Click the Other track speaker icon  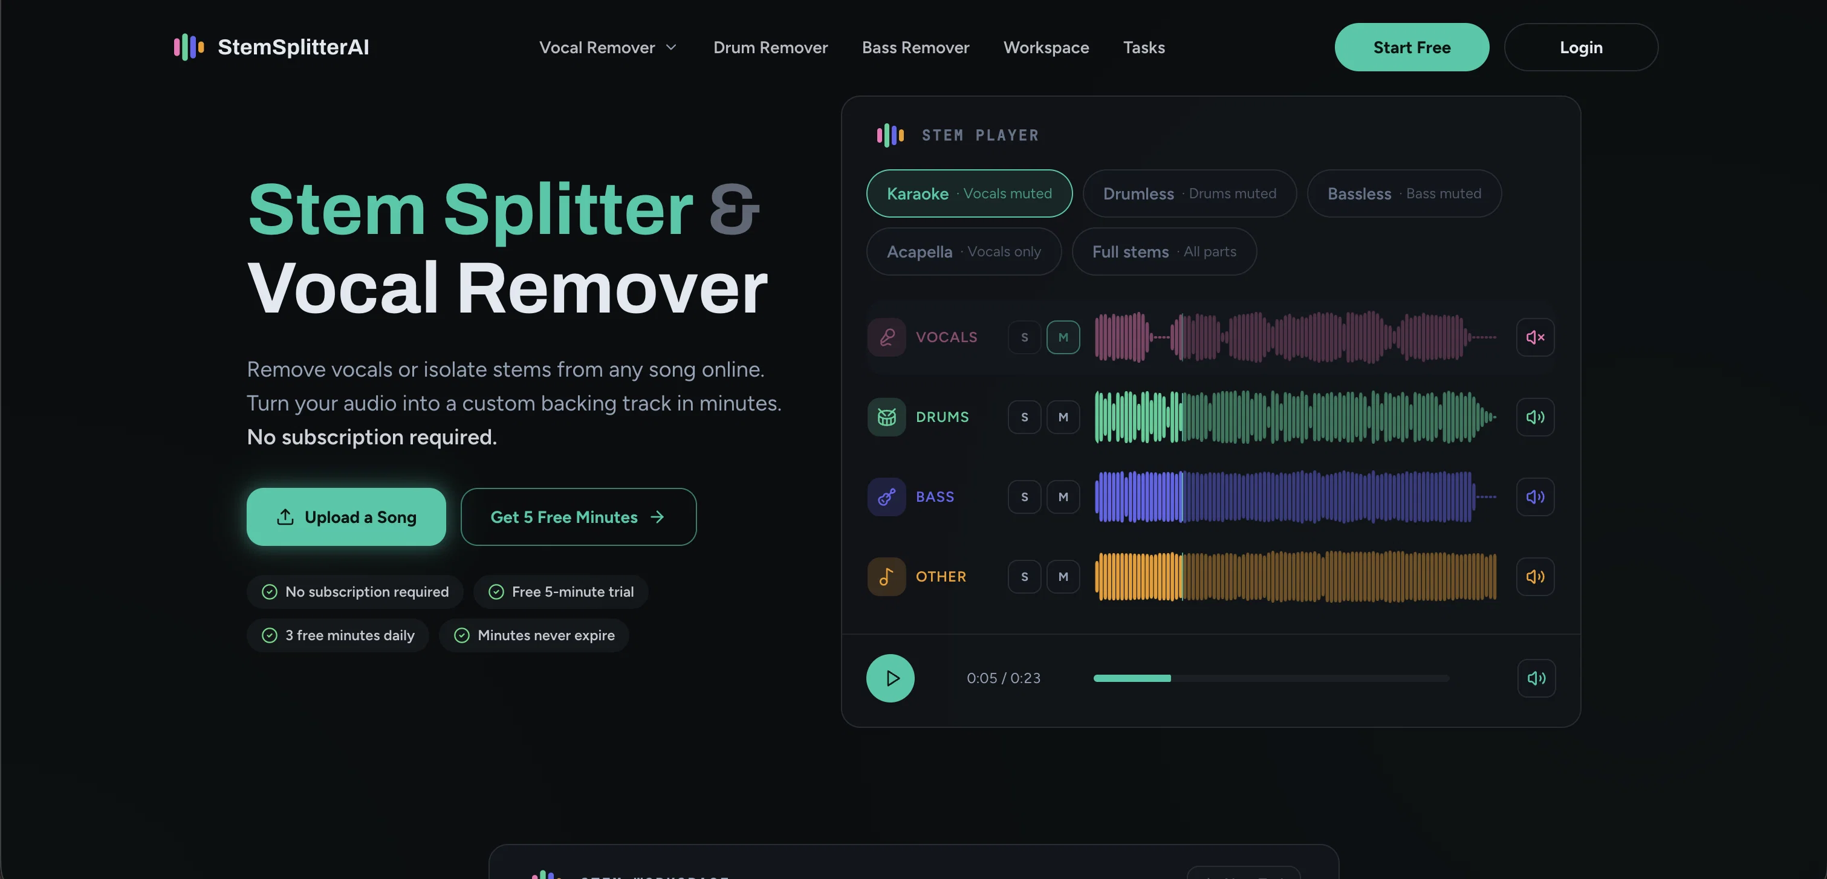coord(1536,577)
